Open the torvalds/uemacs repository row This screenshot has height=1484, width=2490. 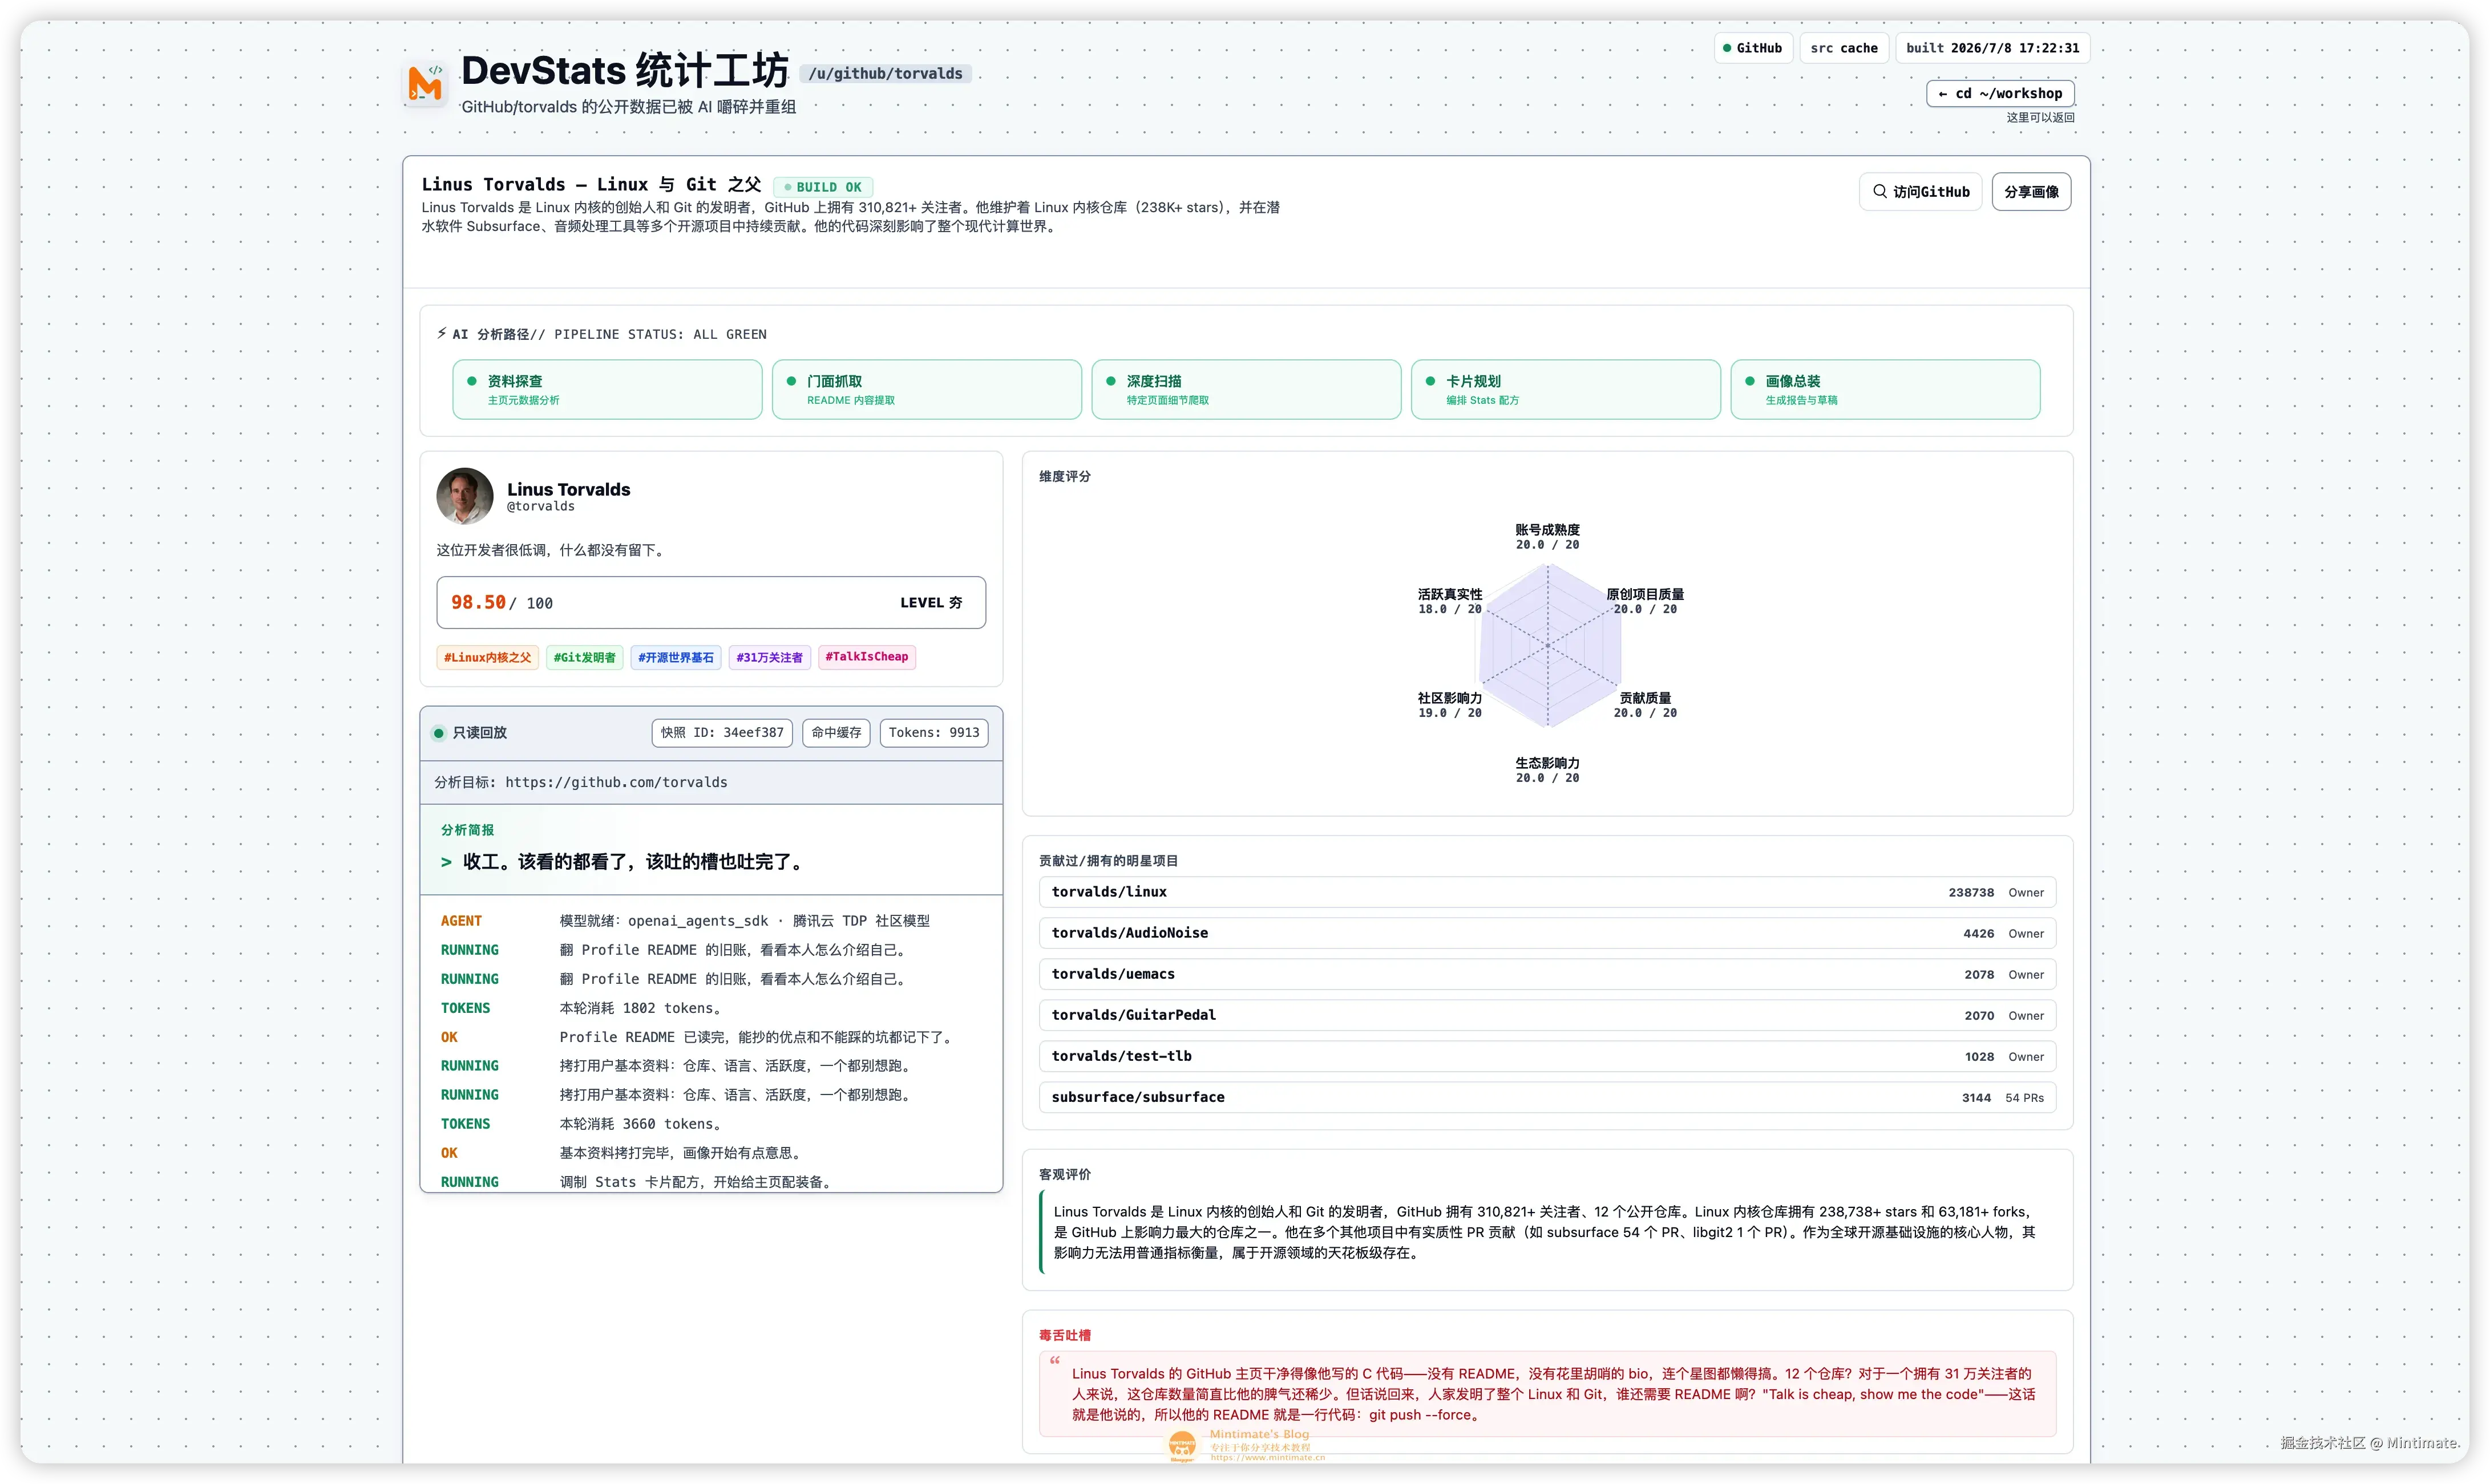pos(1547,974)
